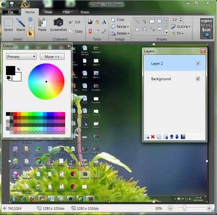Click the zoom slider handle
Image resolution: width=217 pixels, height=215 pixels.
184,209
